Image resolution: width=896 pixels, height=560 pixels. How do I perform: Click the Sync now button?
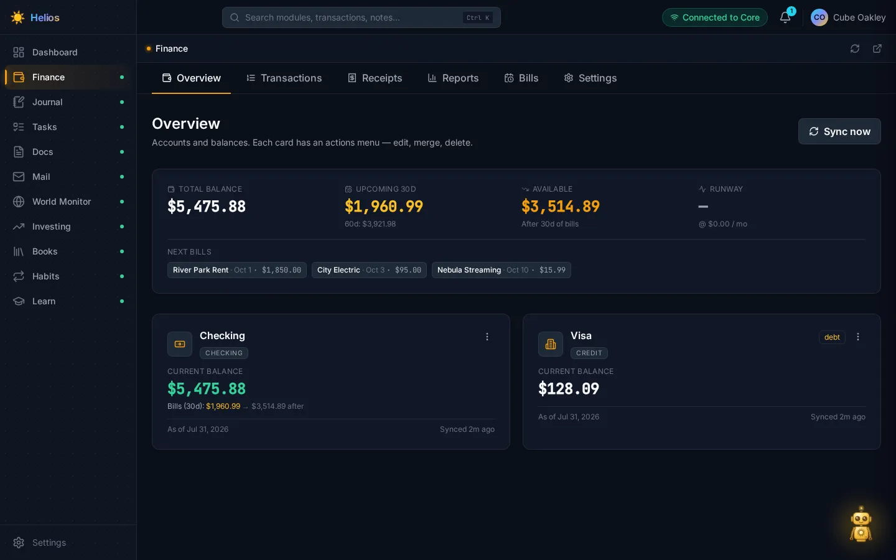(x=839, y=131)
